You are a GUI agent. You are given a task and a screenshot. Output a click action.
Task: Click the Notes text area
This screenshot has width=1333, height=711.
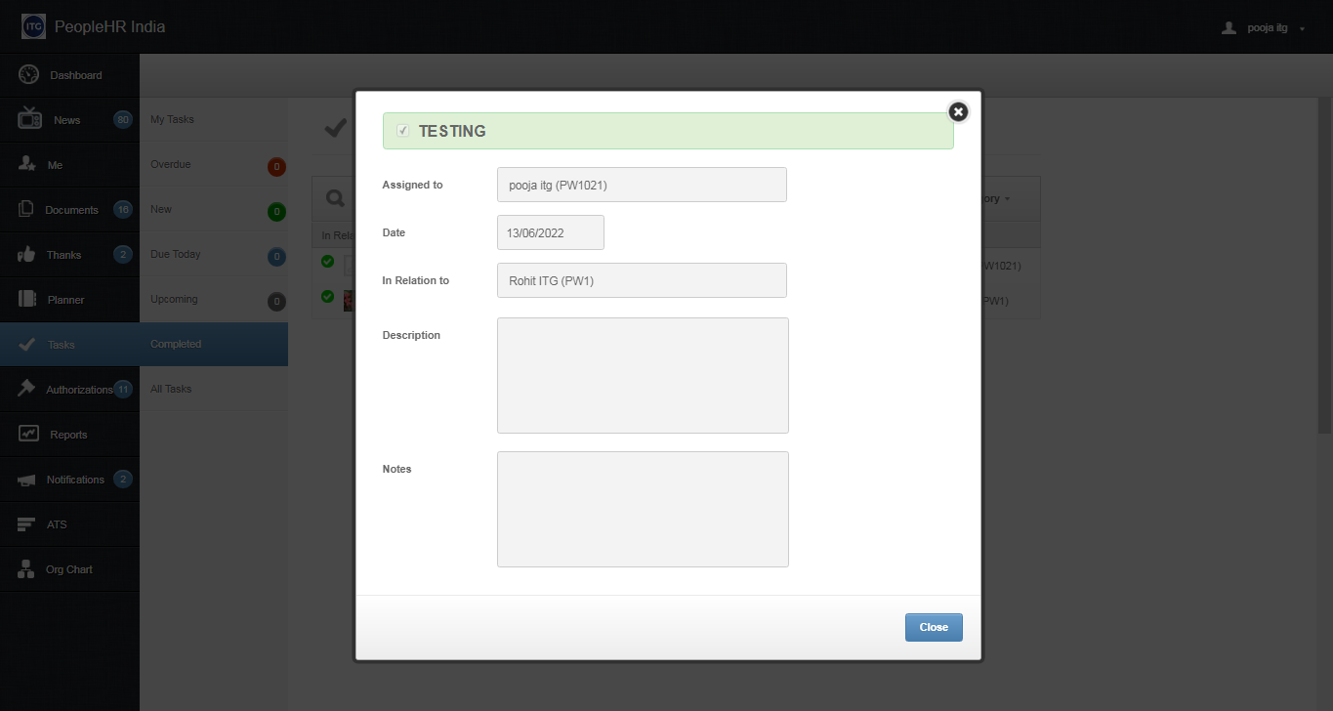pos(643,509)
